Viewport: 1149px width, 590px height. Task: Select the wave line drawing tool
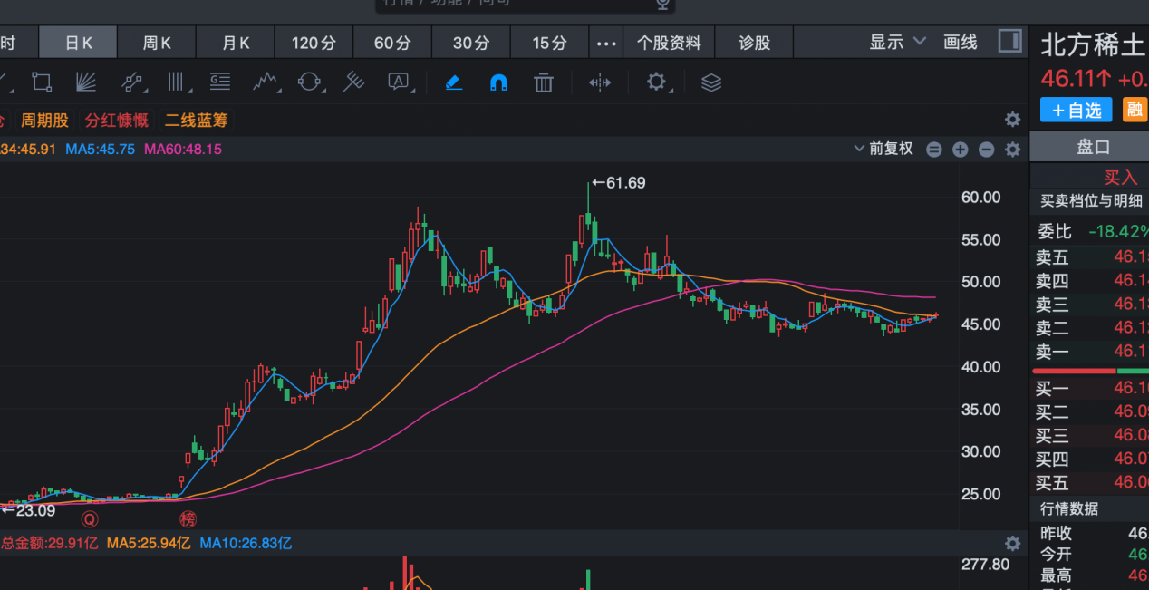266,82
